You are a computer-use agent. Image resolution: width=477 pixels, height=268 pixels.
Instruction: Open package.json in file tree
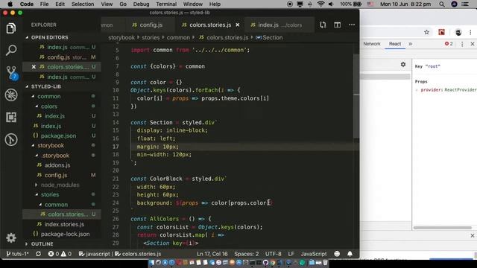coord(58,135)
